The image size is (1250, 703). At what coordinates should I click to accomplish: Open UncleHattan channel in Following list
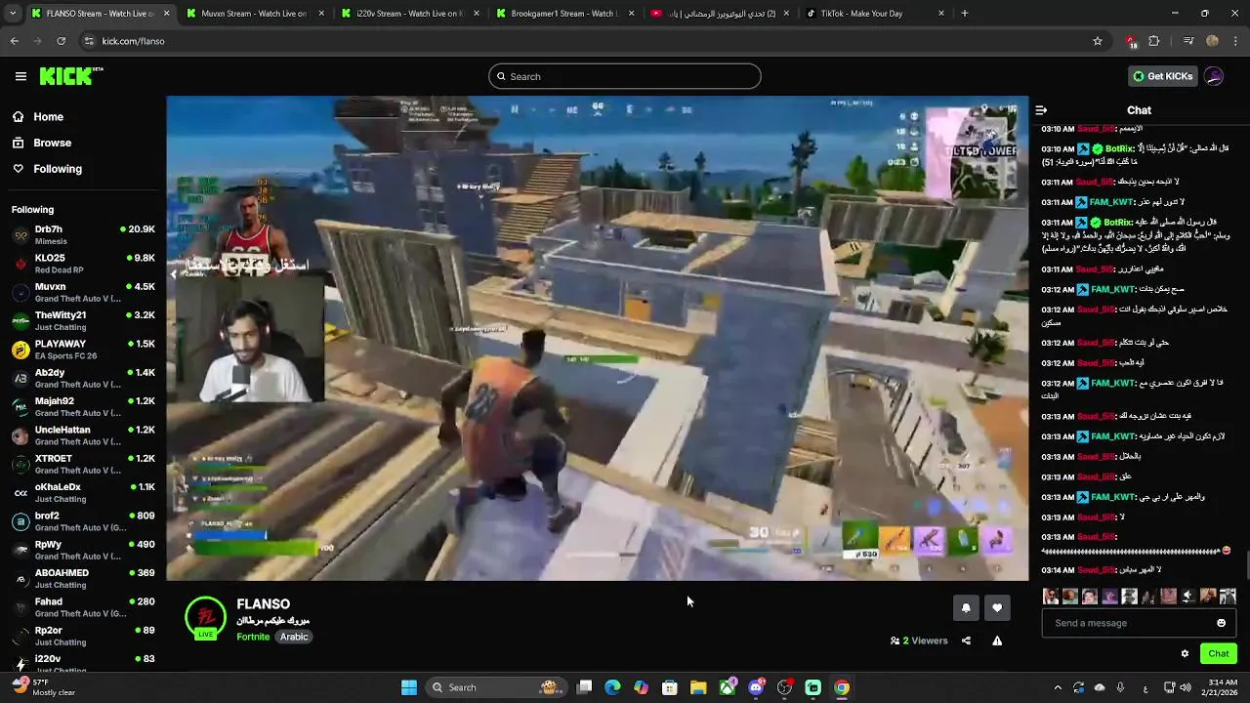[83, 435]
